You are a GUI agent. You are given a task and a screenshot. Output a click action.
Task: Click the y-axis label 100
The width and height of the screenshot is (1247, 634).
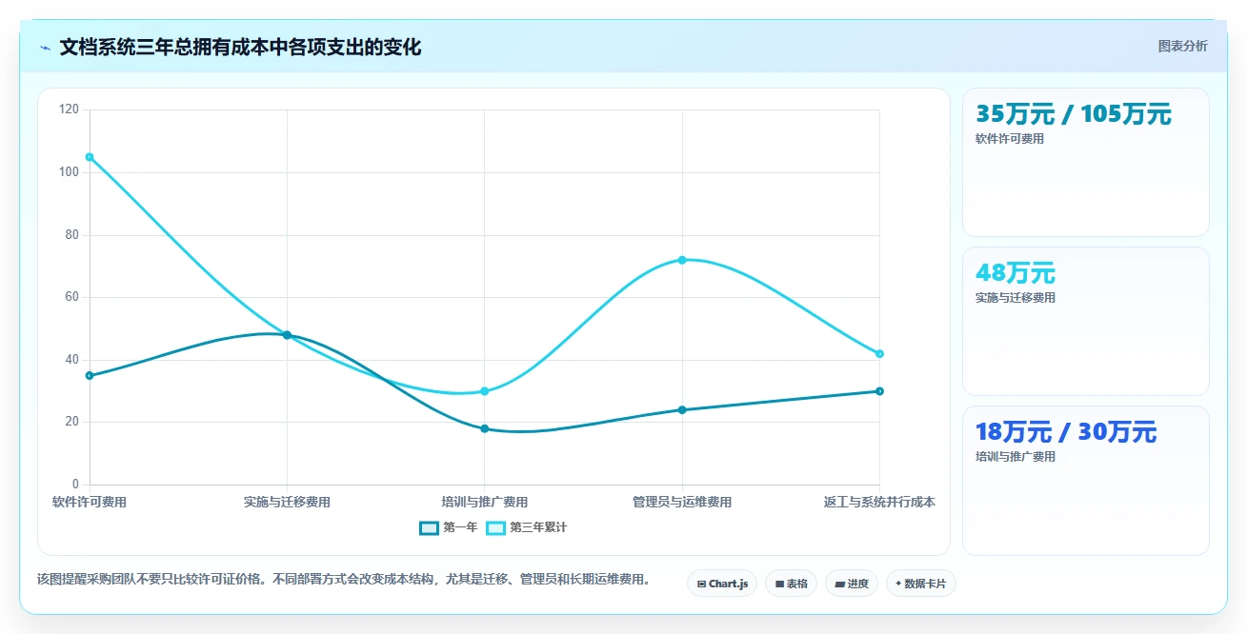point(69,172)
